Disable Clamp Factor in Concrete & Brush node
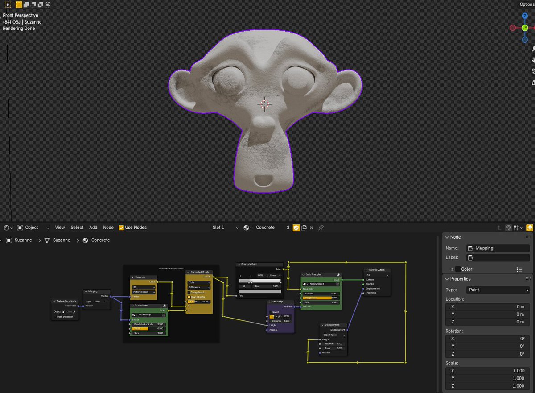 click(x=189, y=297)
